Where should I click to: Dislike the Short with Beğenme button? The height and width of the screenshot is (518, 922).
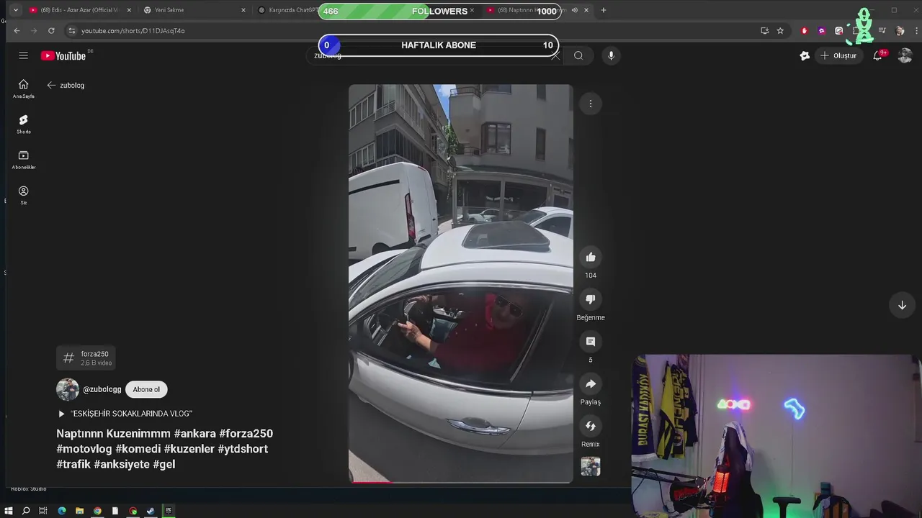point(591,299)
